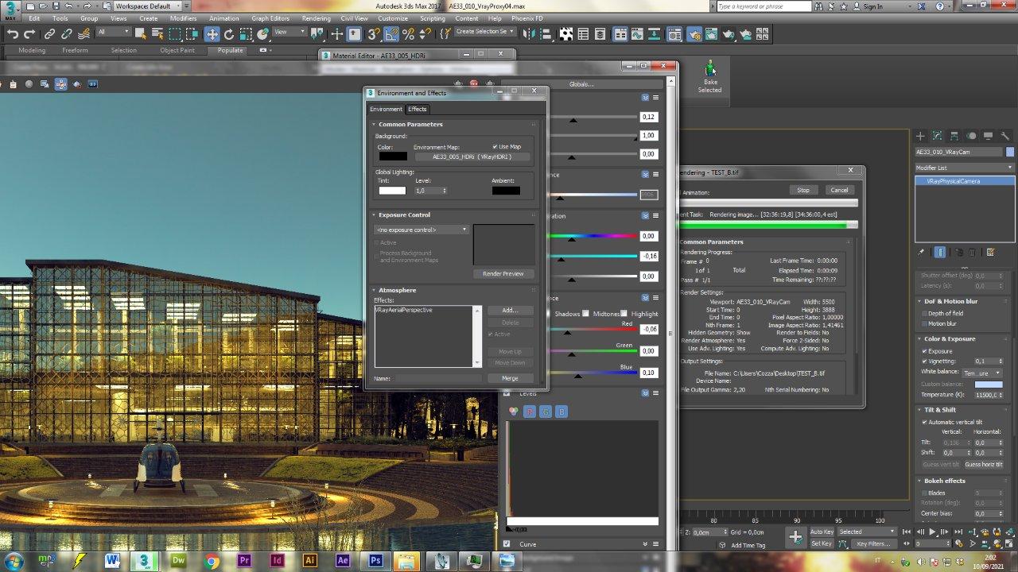The height and width of the screenshot is (572, 1018).
Task: Toggle the Vignetting checkbox
Action: 924,361
